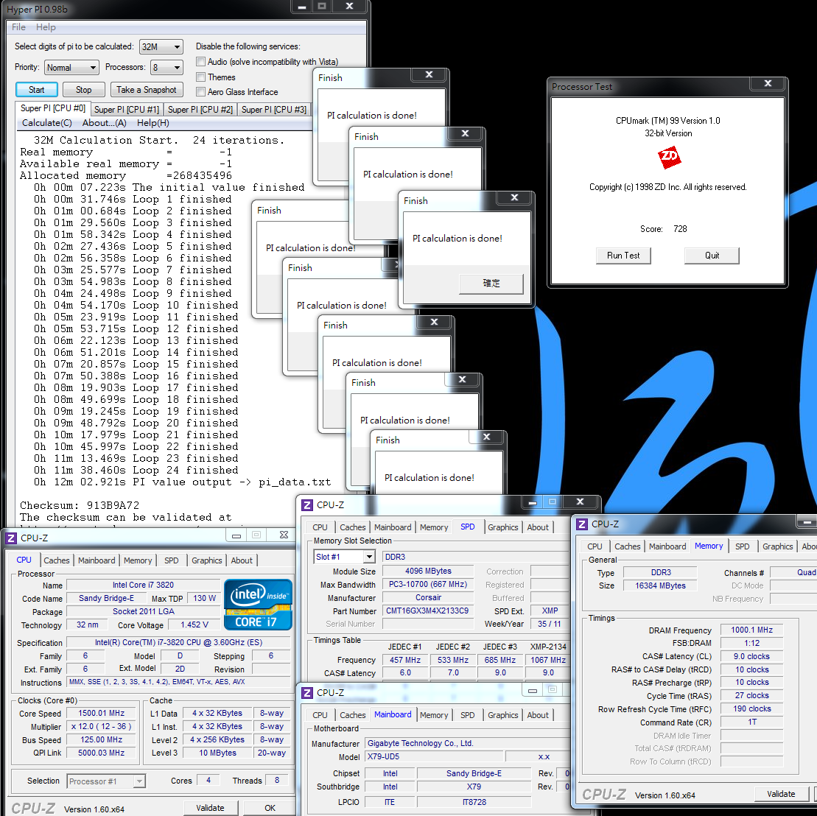Open About tab in CPU-Z Mainboard window
The width and height of the screenshot is (817, 816).
[x=538, y=715]
